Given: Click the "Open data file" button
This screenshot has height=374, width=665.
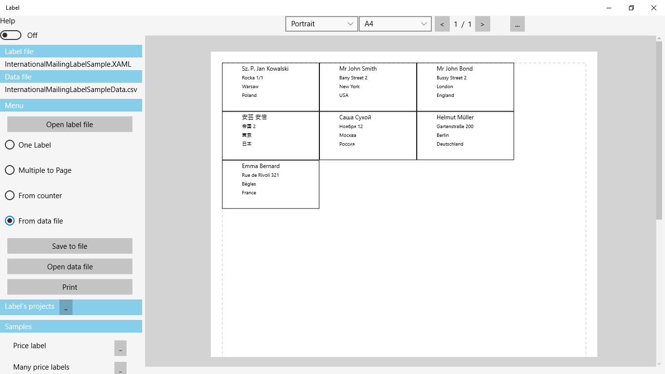Looking at the screenshot, I should [x=69, y=266].
